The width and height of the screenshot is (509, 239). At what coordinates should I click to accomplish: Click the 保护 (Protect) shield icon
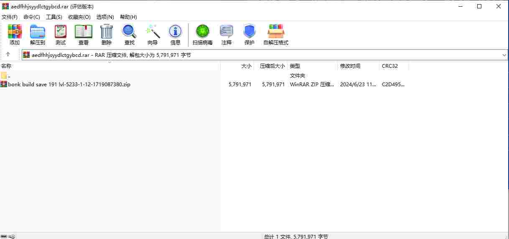click(x=249, y=31)
